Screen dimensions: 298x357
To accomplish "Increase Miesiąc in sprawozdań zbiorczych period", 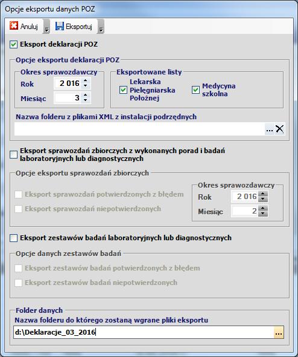I will click(x=263, y=208).
